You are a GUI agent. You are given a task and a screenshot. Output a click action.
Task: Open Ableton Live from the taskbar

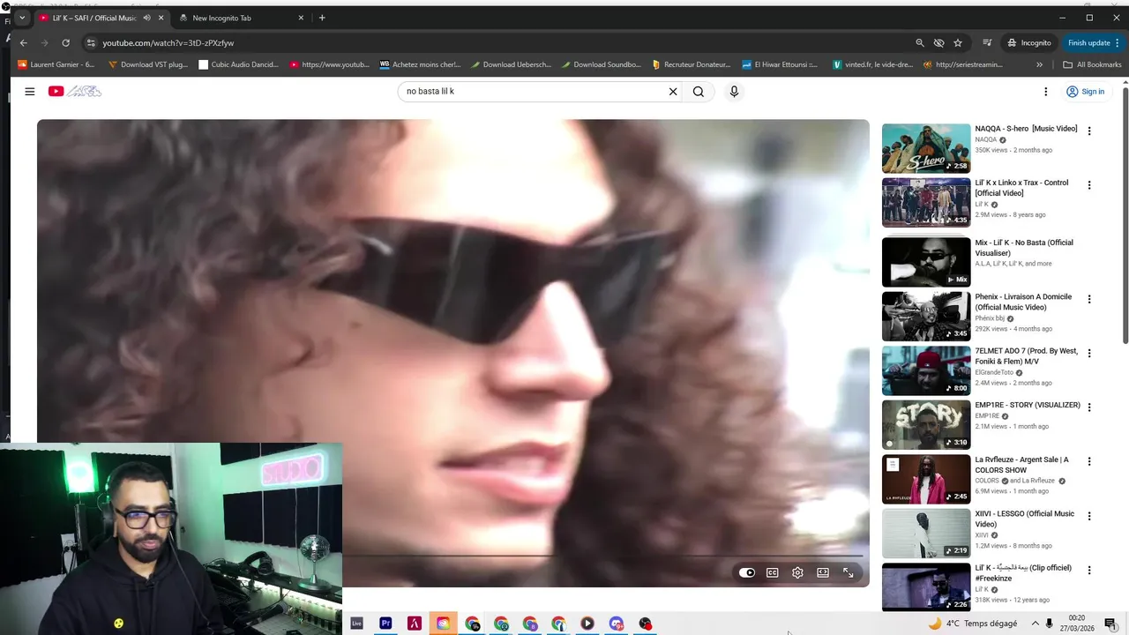(356, 624)
